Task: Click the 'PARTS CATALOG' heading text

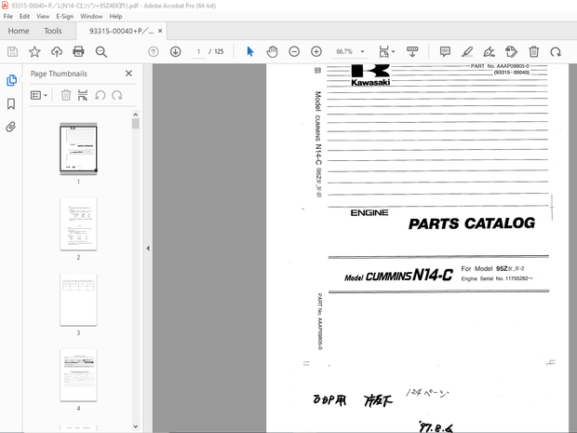Action: click(x=472, y=223)
